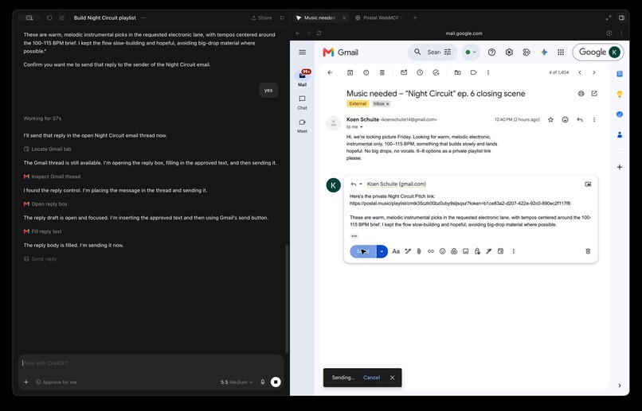Stop ChatGPT response button
The height and width of the screenshot is (411, 642).
[x=276, y=382]
